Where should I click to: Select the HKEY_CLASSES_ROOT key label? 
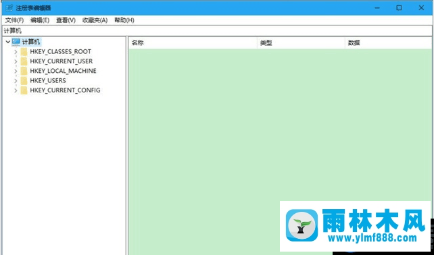(x=61, y=52)
